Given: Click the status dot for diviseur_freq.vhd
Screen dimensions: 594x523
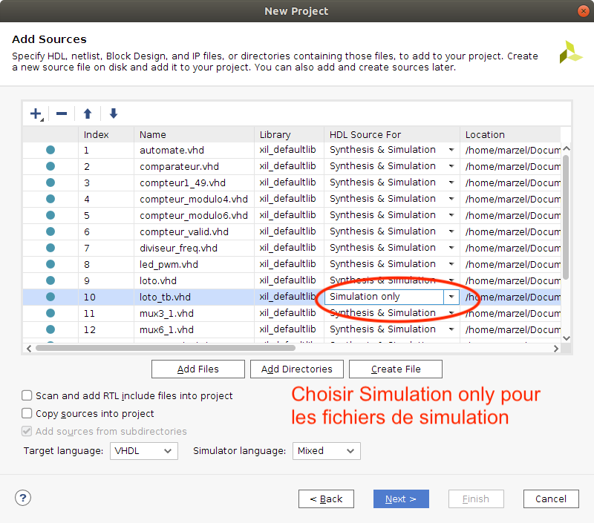Looking at the screenshot, I should click(50, 248).
